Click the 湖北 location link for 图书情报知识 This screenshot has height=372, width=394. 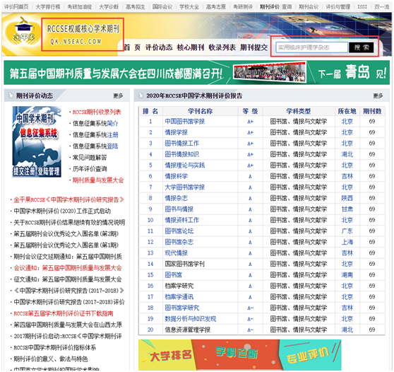pyautogui.click(x=347, y=154)
